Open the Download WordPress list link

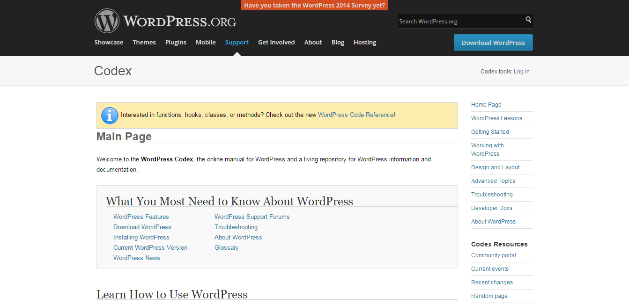[x=142, y=227]
